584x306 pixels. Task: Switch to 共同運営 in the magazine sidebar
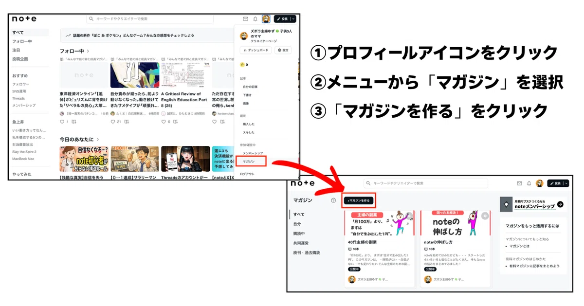click(301, 243)
